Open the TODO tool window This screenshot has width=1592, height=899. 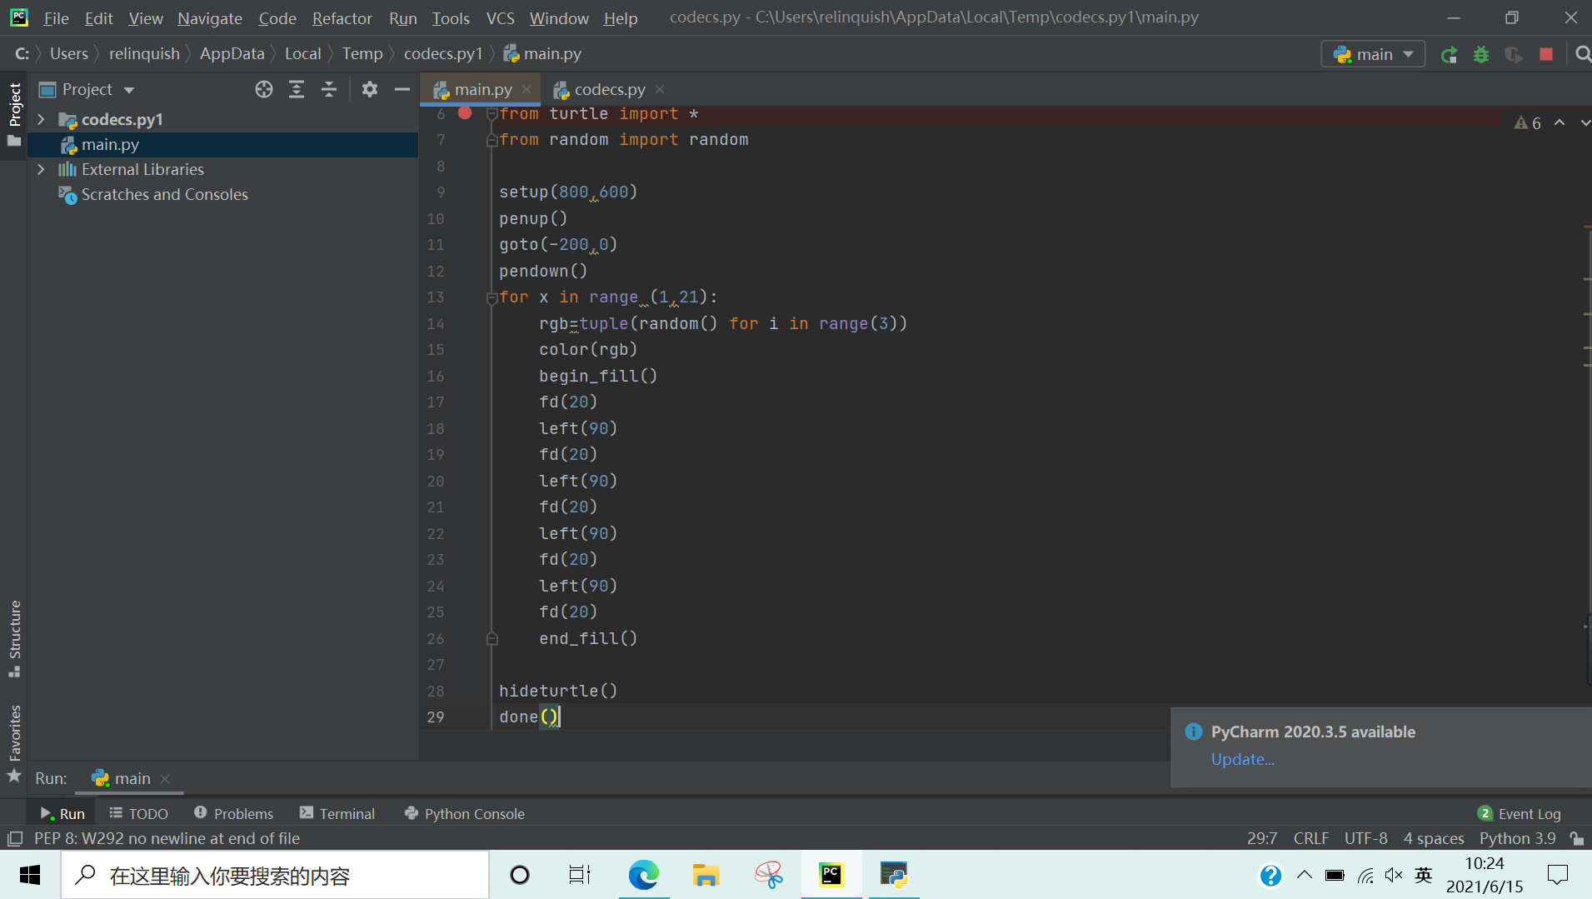point(138,813)
